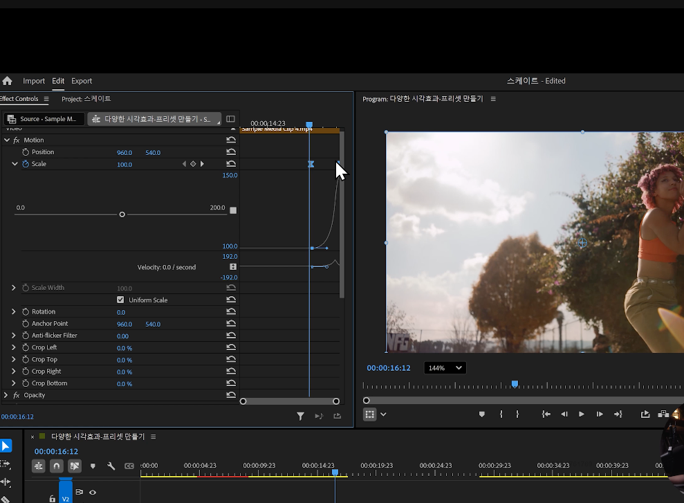Toggle V2 track eye visibility
This screenshot has width=684, height=503.
[x=93, y=493]
